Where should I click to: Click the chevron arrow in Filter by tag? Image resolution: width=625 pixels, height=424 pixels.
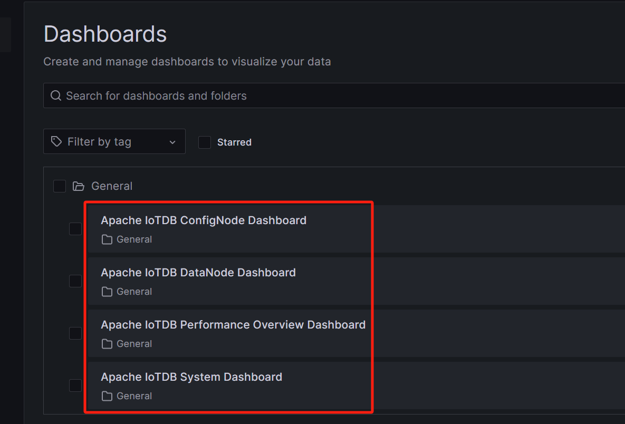click(x=172, y=142)
